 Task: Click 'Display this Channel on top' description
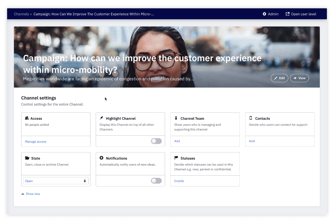[127, 127]
